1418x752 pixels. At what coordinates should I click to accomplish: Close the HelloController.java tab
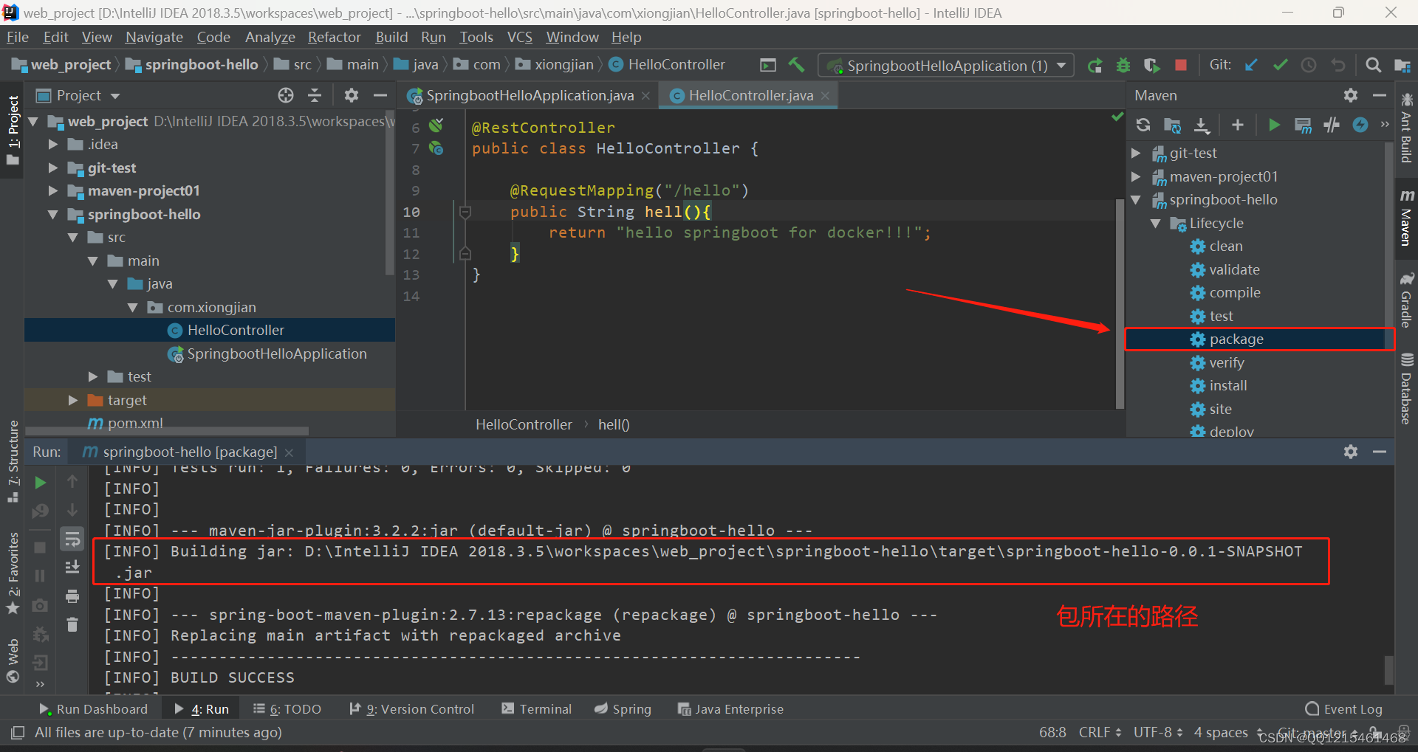pyautogui.click(x=825, y=96)
